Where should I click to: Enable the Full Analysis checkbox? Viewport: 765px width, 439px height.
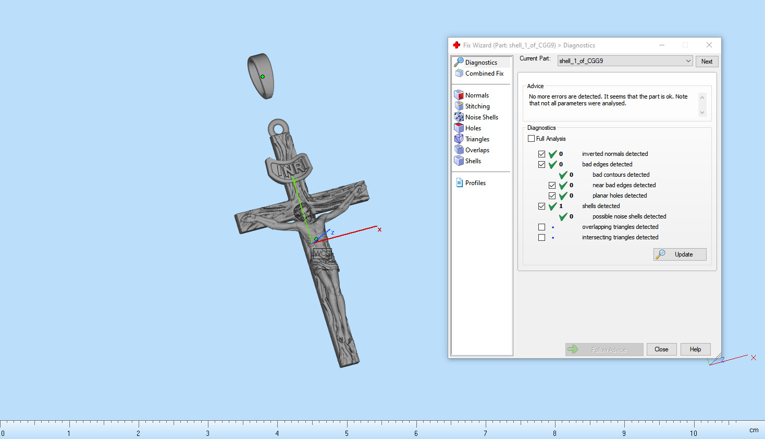(532, 139)
